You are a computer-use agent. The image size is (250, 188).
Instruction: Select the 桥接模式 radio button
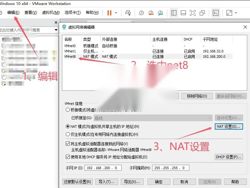point(68,110)
